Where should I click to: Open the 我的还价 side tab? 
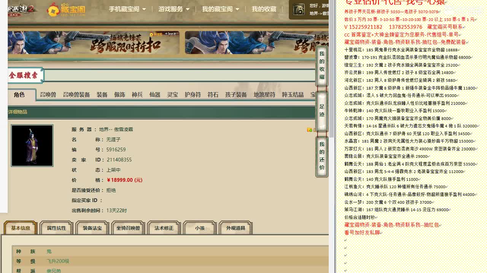point(322,156)
